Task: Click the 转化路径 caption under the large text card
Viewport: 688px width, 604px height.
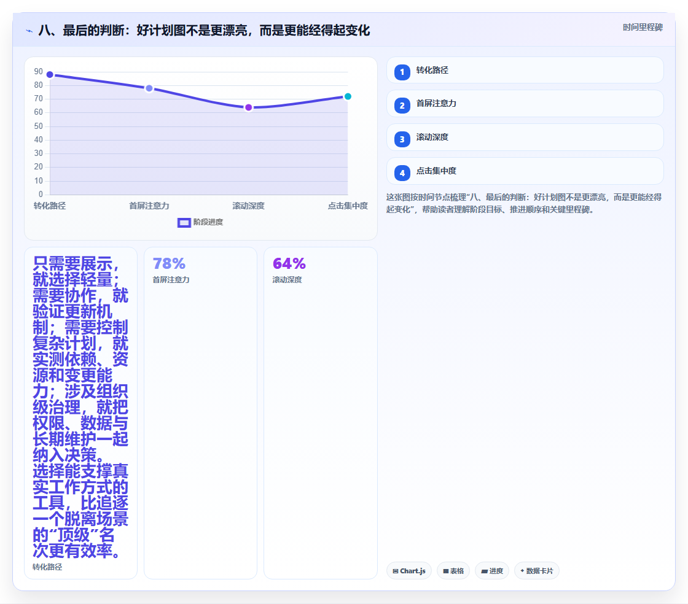Action: pyautogui.click(x=47, y=567)
